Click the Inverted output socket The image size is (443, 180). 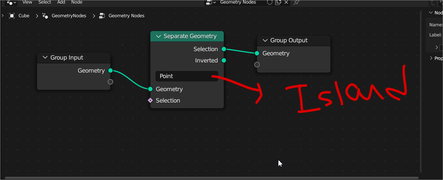(x=224, y=61)
